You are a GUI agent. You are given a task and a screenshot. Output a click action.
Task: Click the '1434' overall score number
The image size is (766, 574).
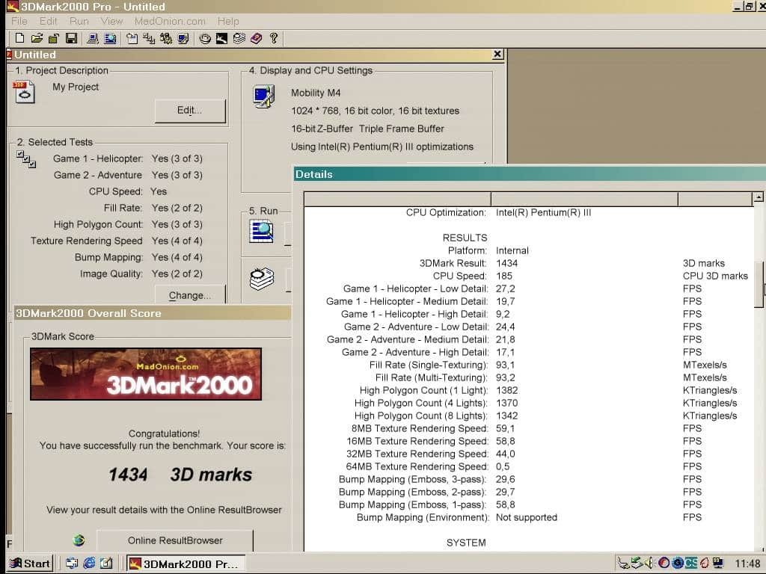tap(128, 475)
